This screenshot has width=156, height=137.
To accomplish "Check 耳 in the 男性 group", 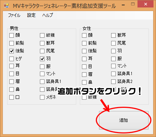I will click(11, 66).
